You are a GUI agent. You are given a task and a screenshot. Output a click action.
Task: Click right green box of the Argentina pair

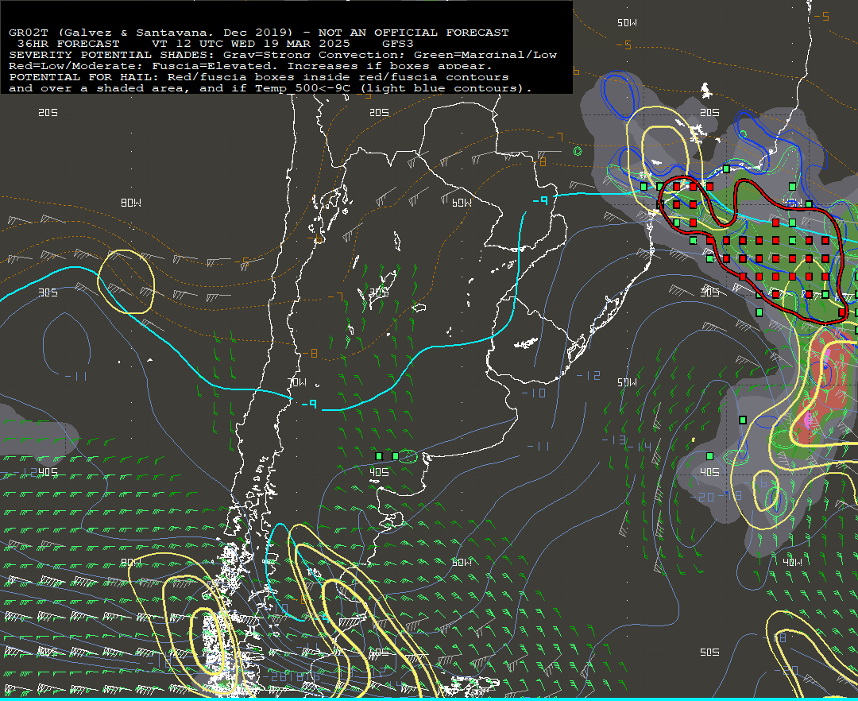[396, 456]
